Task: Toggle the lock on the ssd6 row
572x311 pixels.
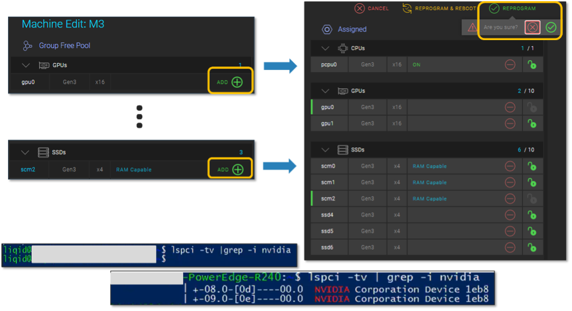Action: coord(532,247)
